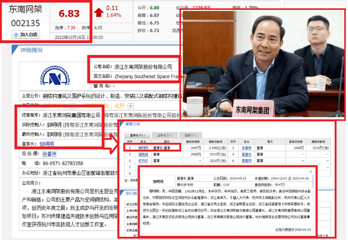The height and width of the screenshot is (240, 348).
Task: Click the controlling shareholder 浙江东南网架集团有限公司
Action: [x=71, y=115]
